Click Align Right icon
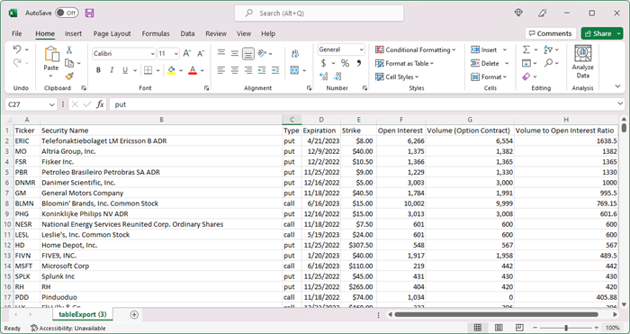Screen dimensions: 630x334 pyautogui.click(x=248, y=70)
